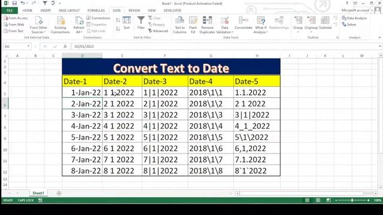Screen dimensions: 383x215
Task: Switch to the PAGE LAYOUT tab
Action: 69,11
